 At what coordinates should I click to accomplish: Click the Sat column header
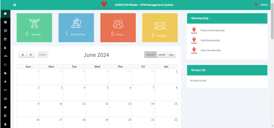pyautogui.click(x=166, y=66)
